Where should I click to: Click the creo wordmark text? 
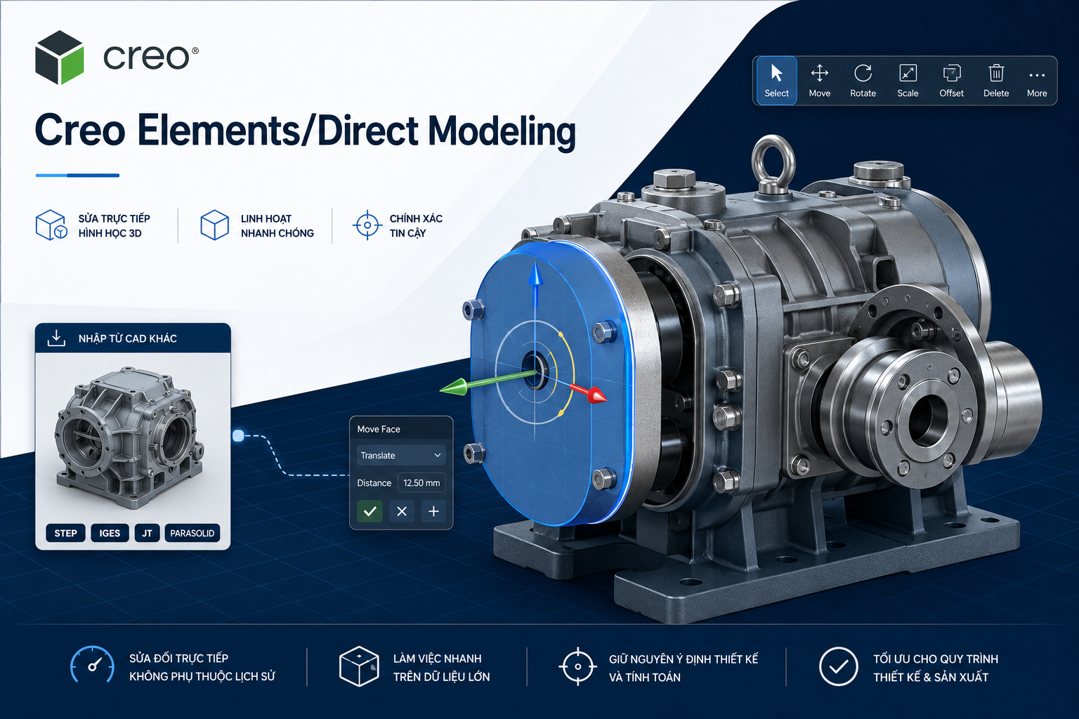[150, 58]
